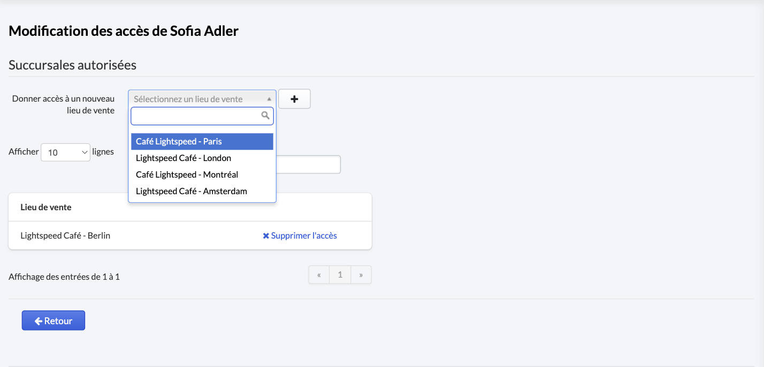Select page 1 in pagination
This screenshot has width=764, height=367.
[340, 275]
